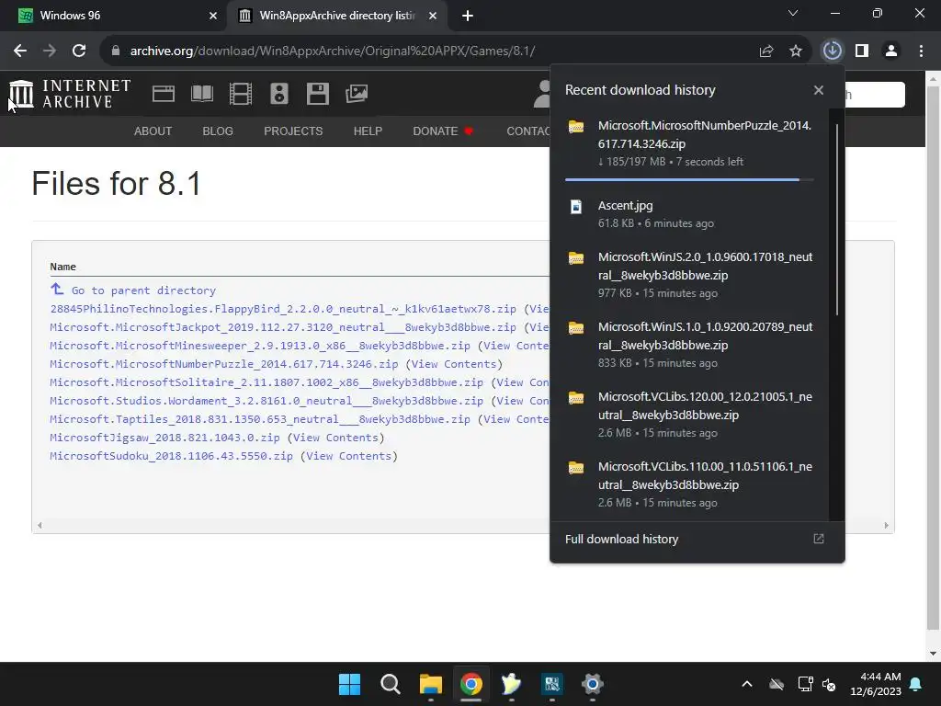
Task: Download MicrosoftJackpot zip link
Action: pyautogui.click(x=283, y=327)
